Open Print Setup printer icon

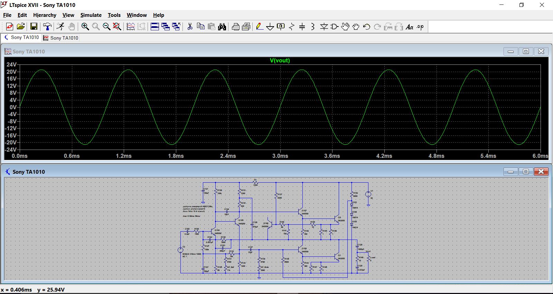tap(236, 27)
